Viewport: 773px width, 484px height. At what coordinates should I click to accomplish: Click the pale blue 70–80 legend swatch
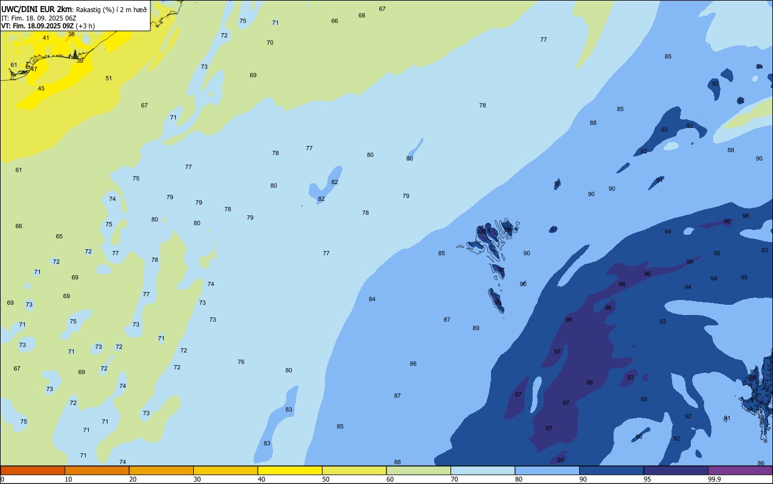coord(483,470)
